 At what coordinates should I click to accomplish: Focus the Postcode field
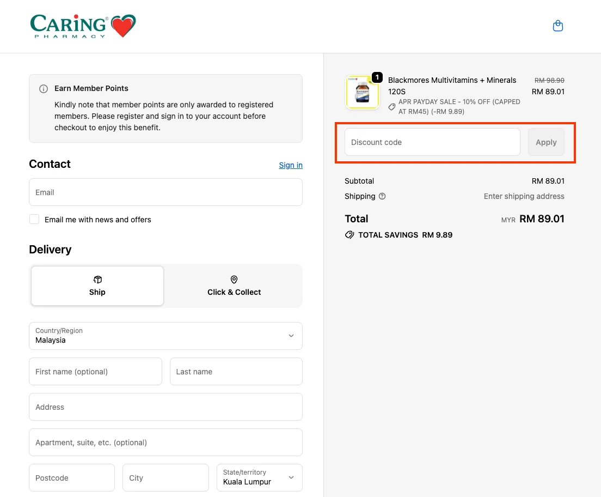click(x=72, y=477)
